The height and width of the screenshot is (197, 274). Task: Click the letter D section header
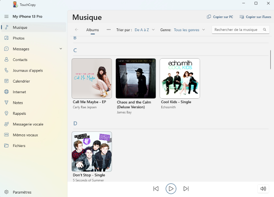(75, 123)
